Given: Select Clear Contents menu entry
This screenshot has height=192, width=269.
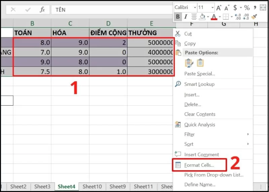Looking at the screenshot, I should [x=213, y=114].
